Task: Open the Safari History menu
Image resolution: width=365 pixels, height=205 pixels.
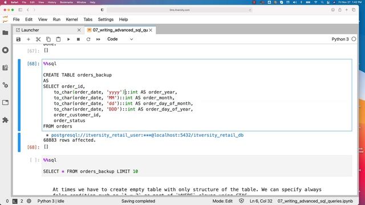Action: click(52, 2)
